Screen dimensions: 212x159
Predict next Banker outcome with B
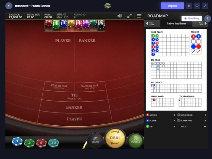coord(193,37)
